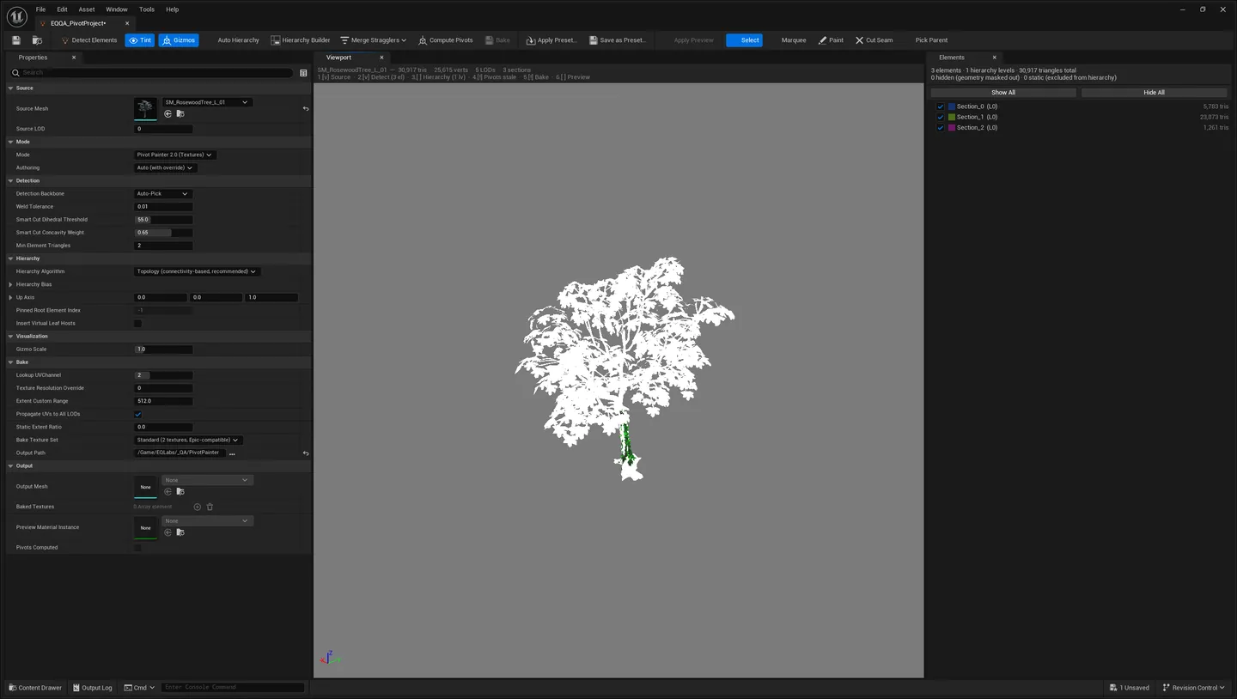Browse for Output Path with ellipsis button
This screenshot has width=1237, height=699.
point(232,453)
